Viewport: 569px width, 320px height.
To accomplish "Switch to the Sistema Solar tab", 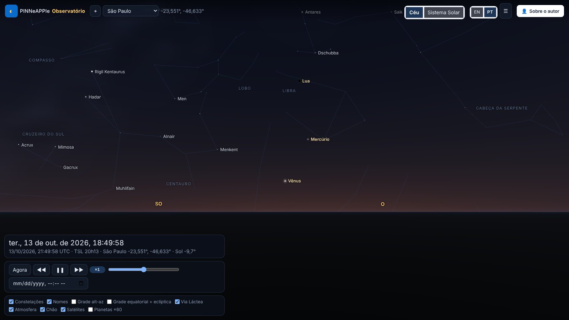I will (x=443, y=12).
